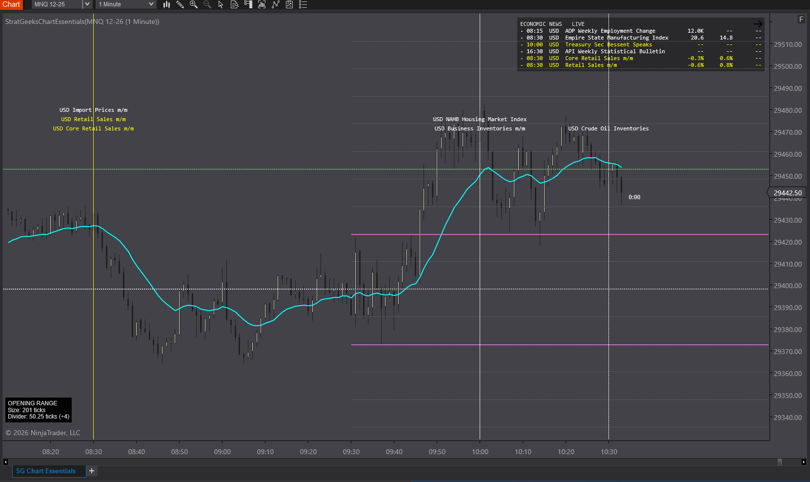Select the Empire State Manufacturing Index row
This screenshot has width=810, height=482.
click(x=641, y=38)
